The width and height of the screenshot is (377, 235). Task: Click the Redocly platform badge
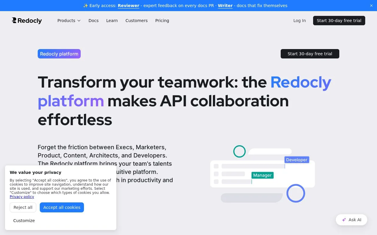(59, 54)
